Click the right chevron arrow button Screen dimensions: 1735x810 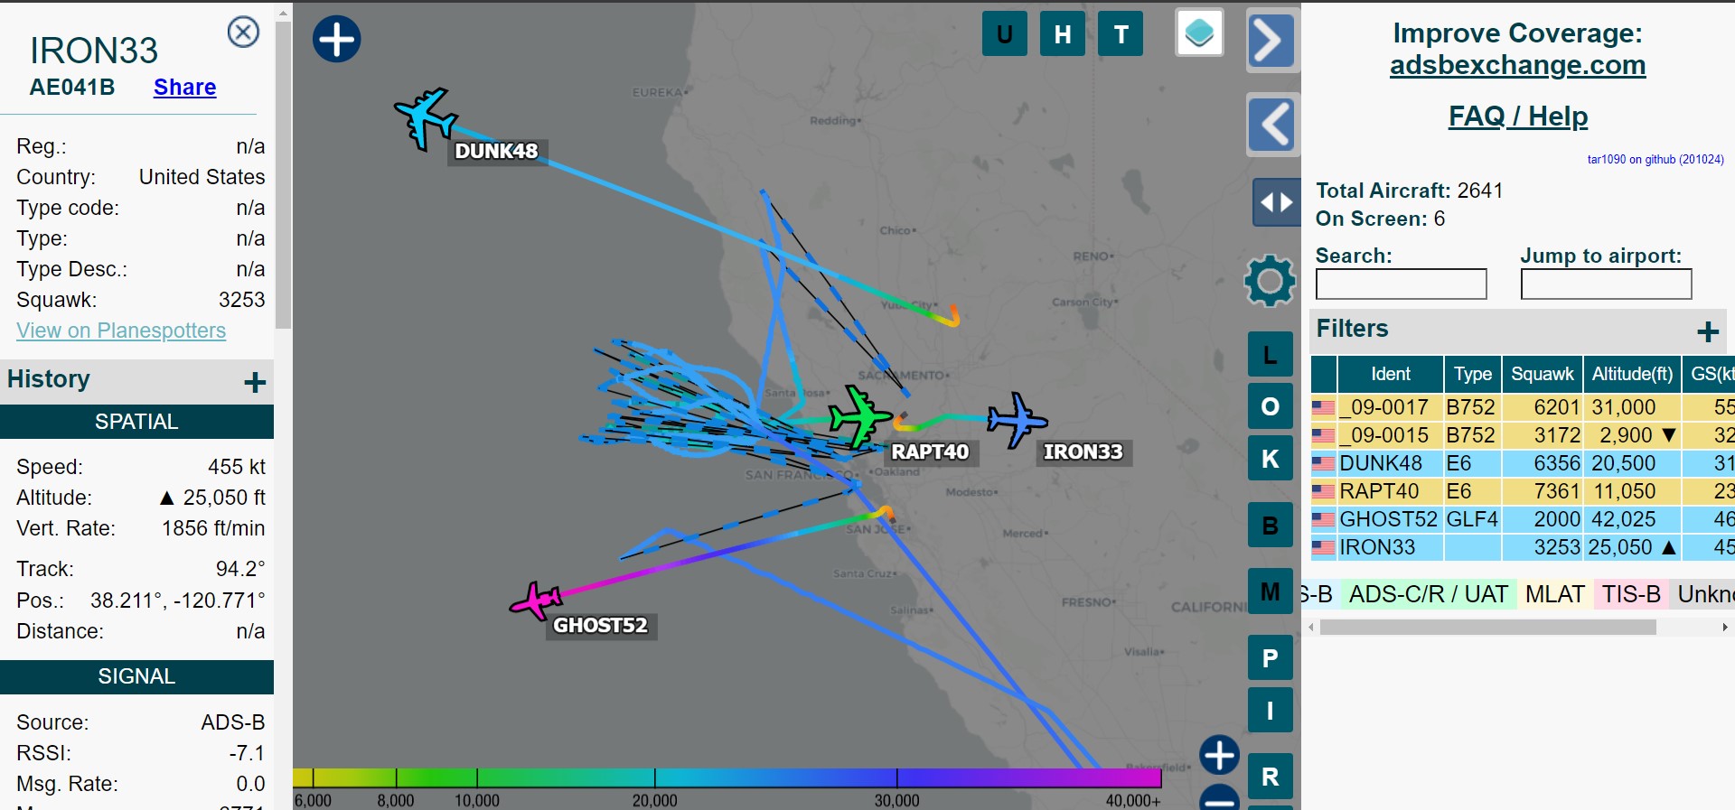pos(1272,41)
